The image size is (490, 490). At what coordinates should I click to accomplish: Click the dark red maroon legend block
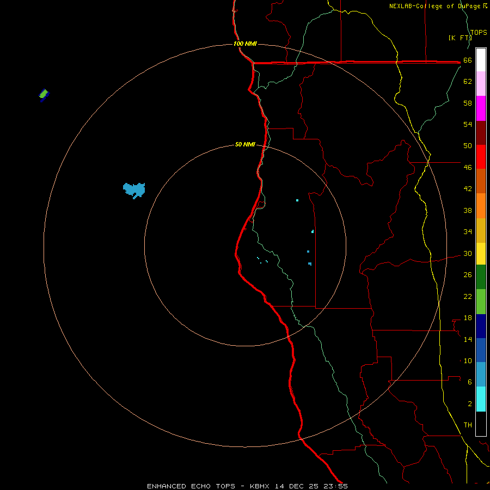click(x=481, y=133)
